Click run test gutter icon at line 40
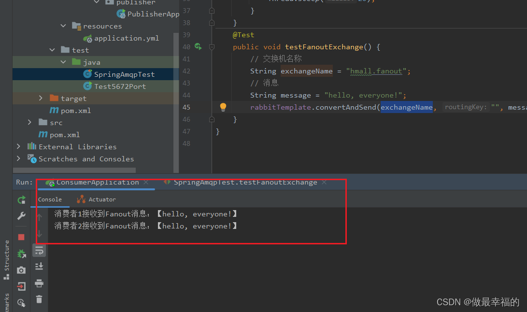The height and width of the screenshot is (312, 527). (x=199, y=46)
